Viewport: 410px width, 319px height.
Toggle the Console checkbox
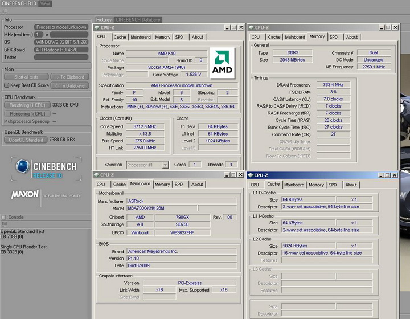tap(5, 217)
